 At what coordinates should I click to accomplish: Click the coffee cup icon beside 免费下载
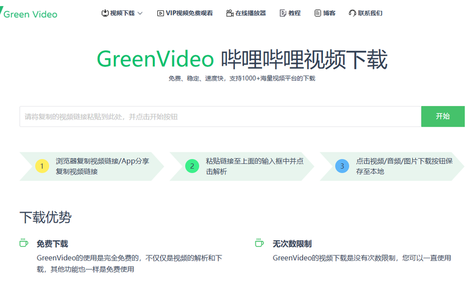(23, 243)
